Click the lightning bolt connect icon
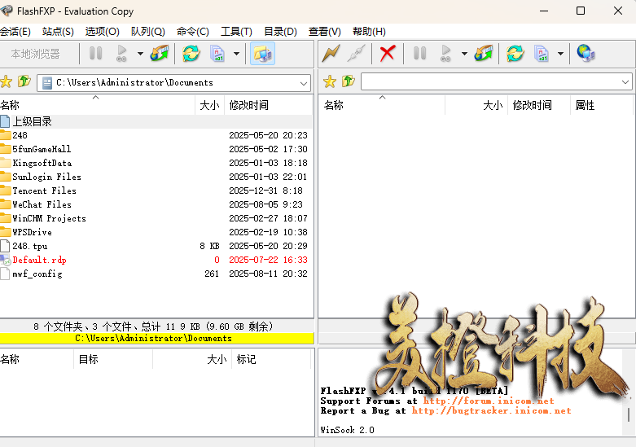The height and width of the screenshot is (447, 636). [331, 53]
